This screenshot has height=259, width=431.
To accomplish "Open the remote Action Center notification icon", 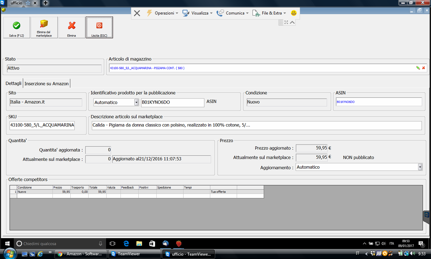I will (x=421, y=243).
